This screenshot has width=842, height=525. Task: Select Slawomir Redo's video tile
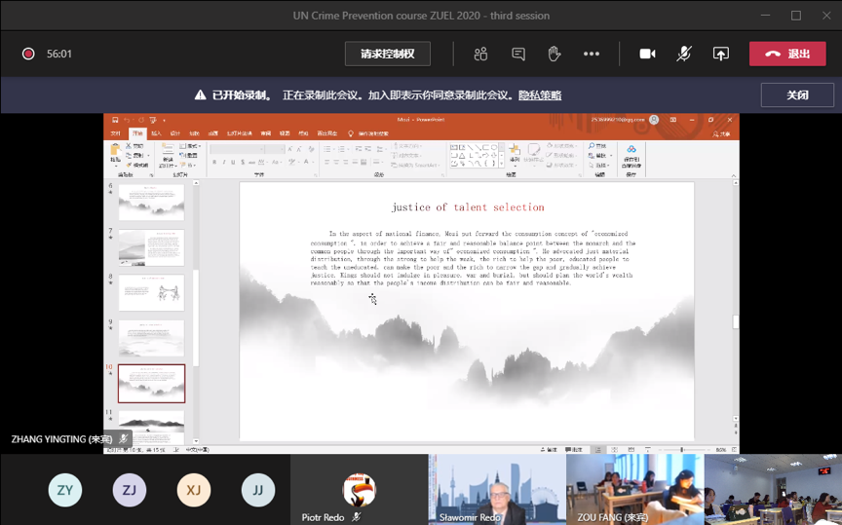point(497,489)
